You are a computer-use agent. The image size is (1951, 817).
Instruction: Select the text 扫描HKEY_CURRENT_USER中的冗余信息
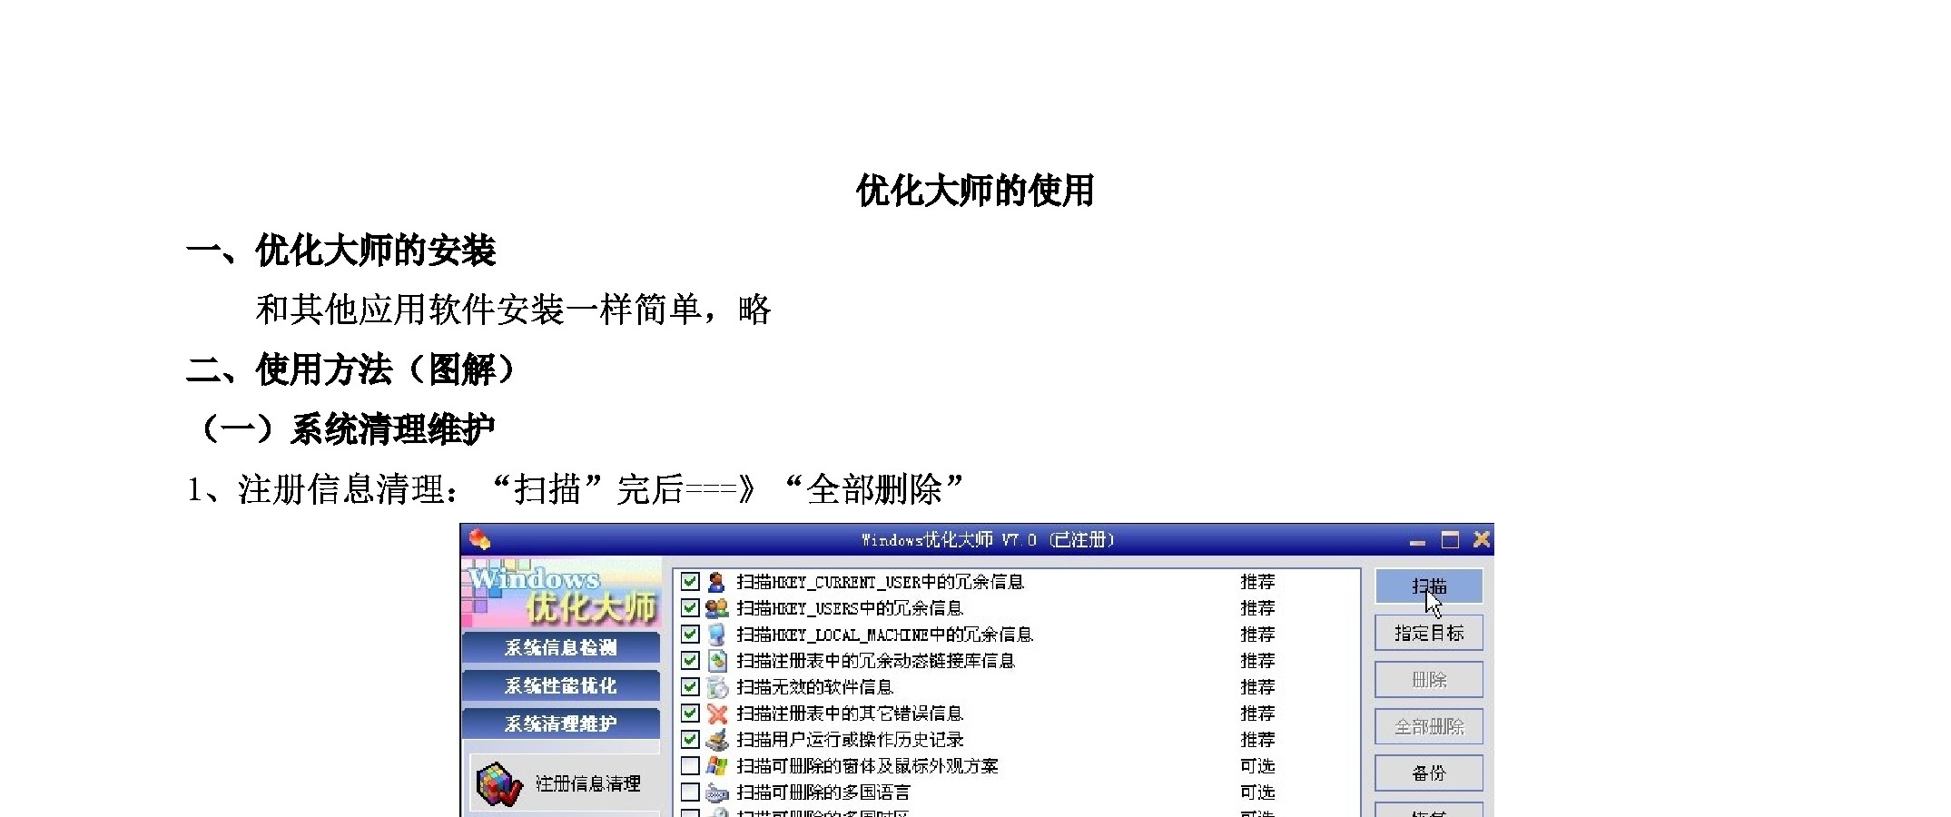881,582
